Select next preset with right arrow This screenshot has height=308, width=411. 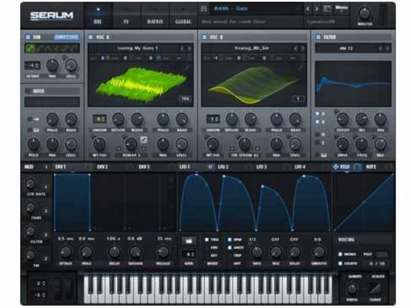click(x=316, y=9)
